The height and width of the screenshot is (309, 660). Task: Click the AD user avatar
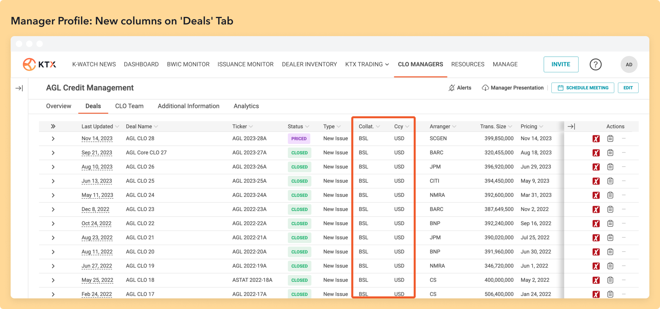coord(629,64)
